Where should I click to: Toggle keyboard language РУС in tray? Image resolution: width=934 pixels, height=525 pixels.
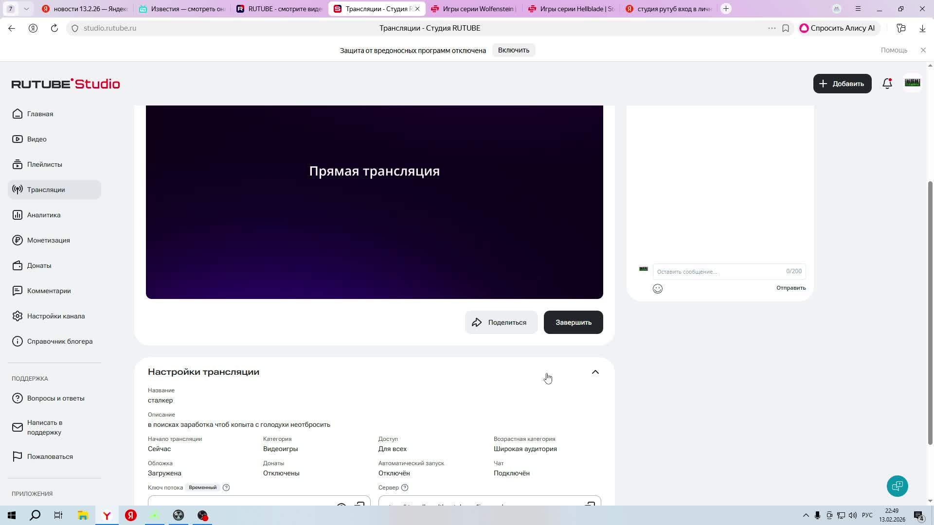tap(867, 515)
